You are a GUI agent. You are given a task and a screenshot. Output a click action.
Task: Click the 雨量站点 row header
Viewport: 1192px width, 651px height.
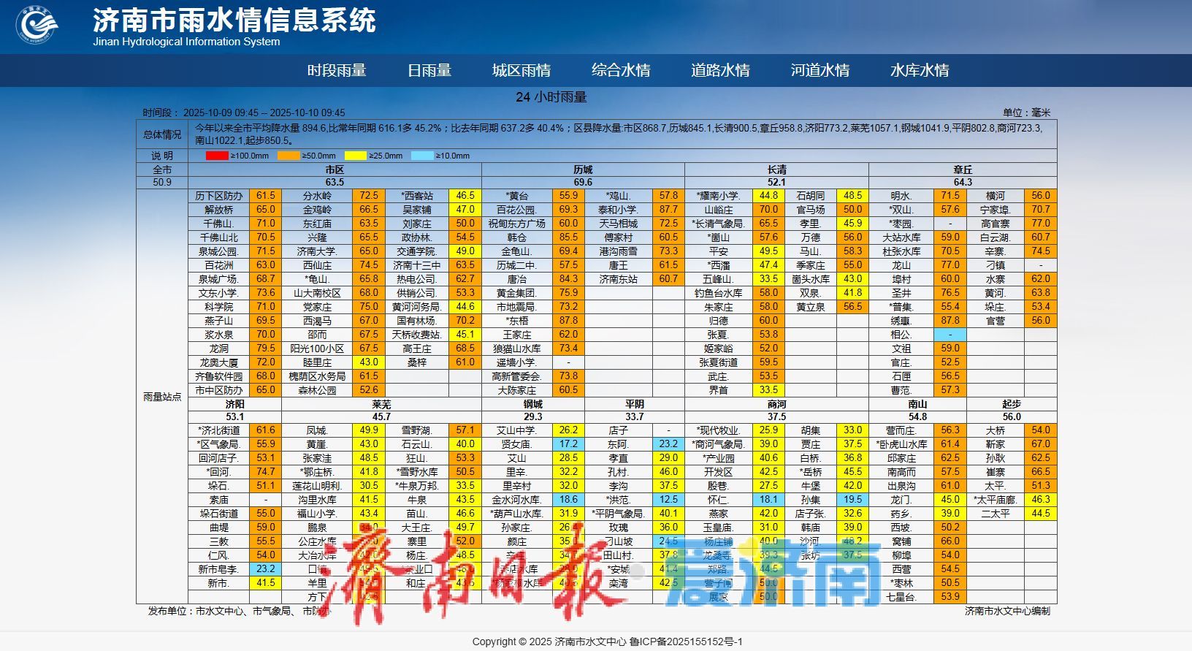[162, 397]
